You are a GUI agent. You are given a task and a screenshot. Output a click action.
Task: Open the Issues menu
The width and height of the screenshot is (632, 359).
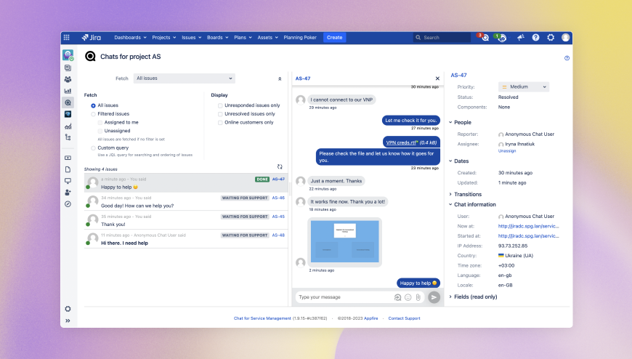(191, 38)
